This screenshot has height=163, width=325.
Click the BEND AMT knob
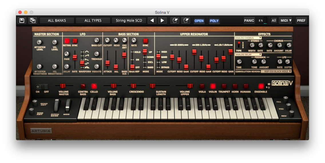coord(35,103)
